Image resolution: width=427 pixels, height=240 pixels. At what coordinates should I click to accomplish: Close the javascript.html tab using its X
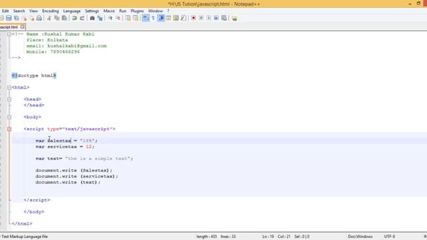click(23, 27)
